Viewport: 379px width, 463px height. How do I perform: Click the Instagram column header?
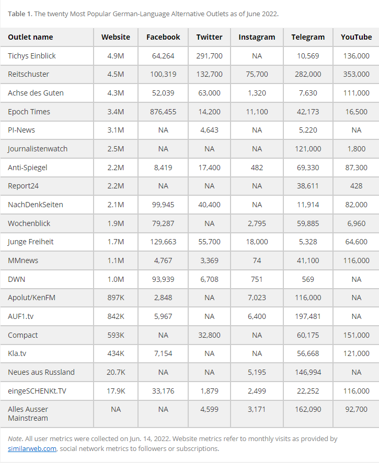[x=257, y=37]
